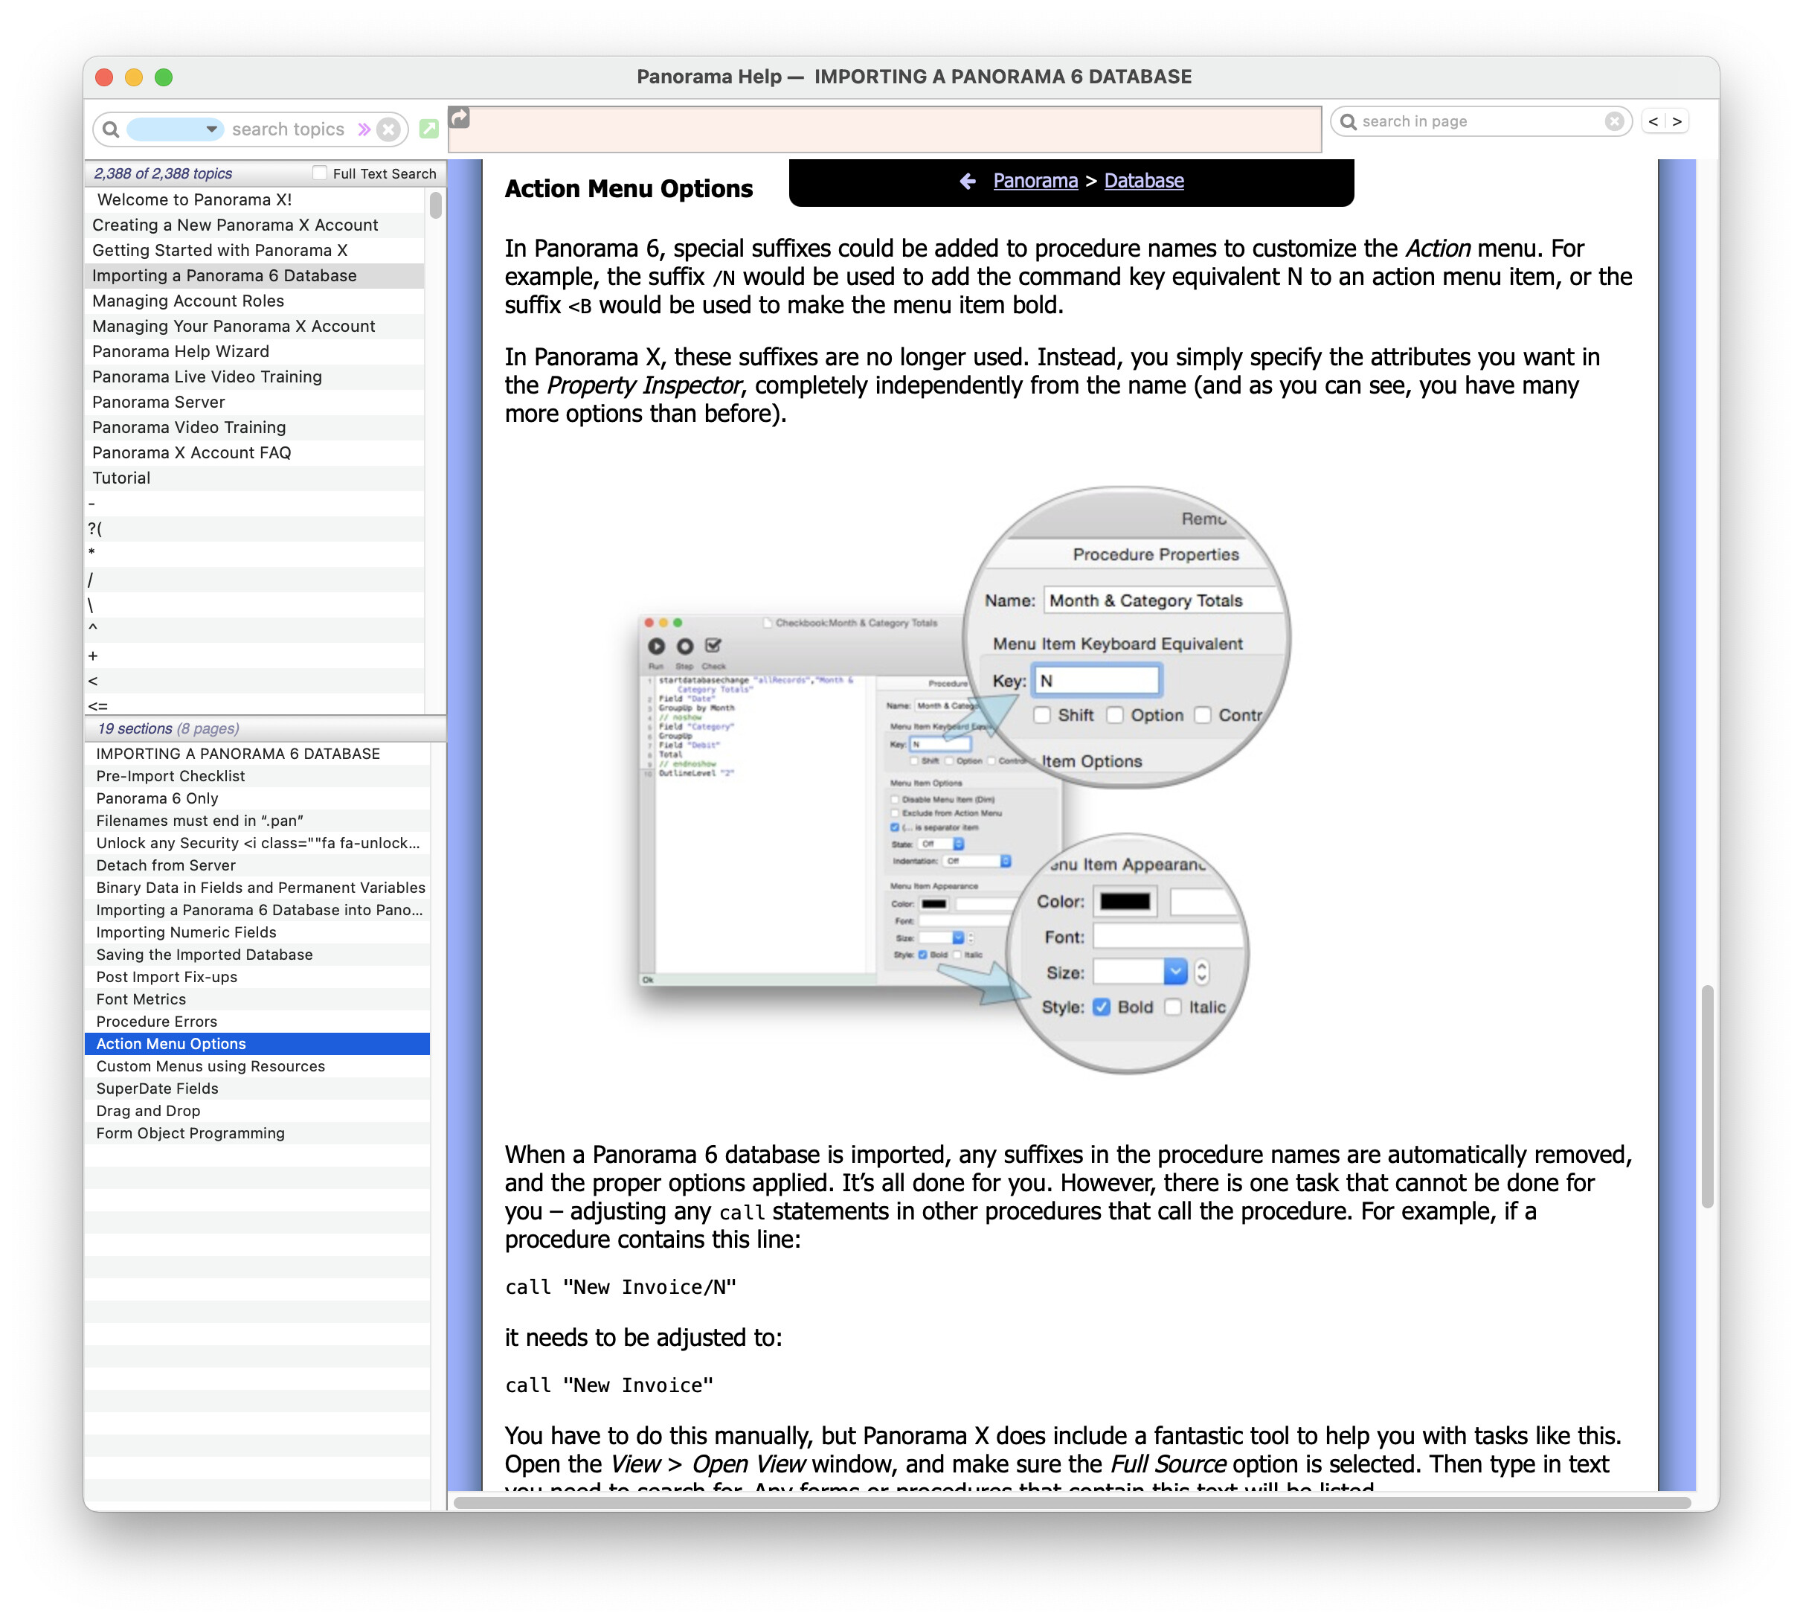Open the Database breadcrumb link
The height and width of the screenshot is (1622, 1803).
click(x=1144, y=181)
